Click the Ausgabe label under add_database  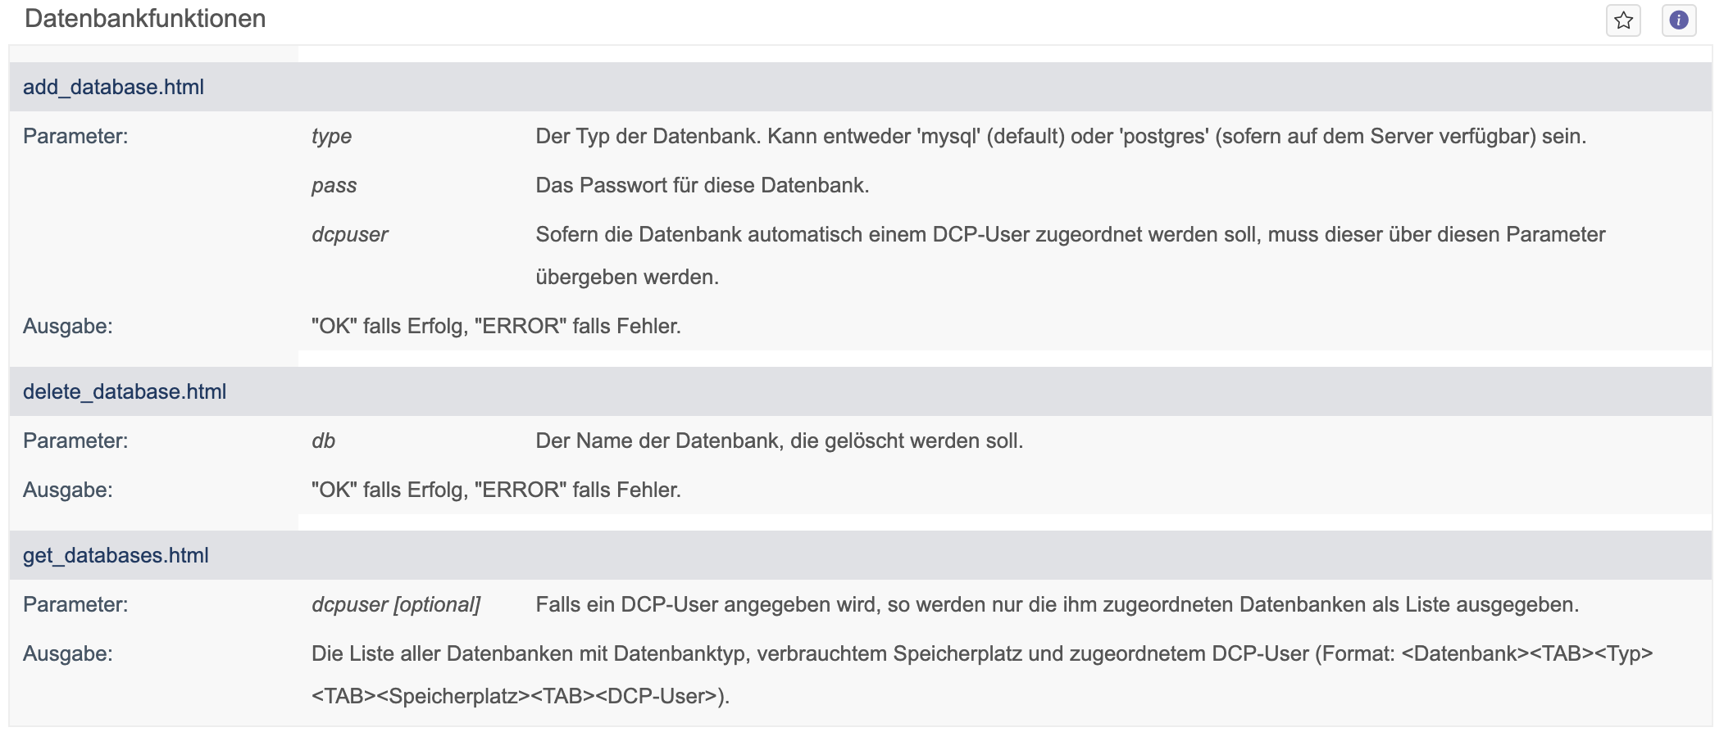coord(67,326)
